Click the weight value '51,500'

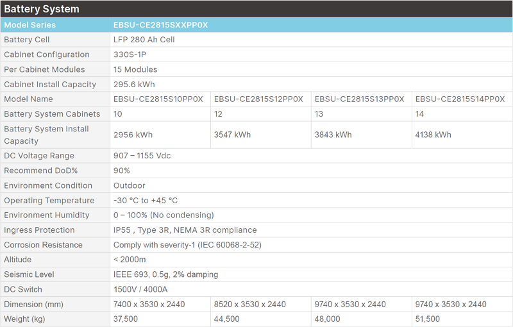[428, 319]
